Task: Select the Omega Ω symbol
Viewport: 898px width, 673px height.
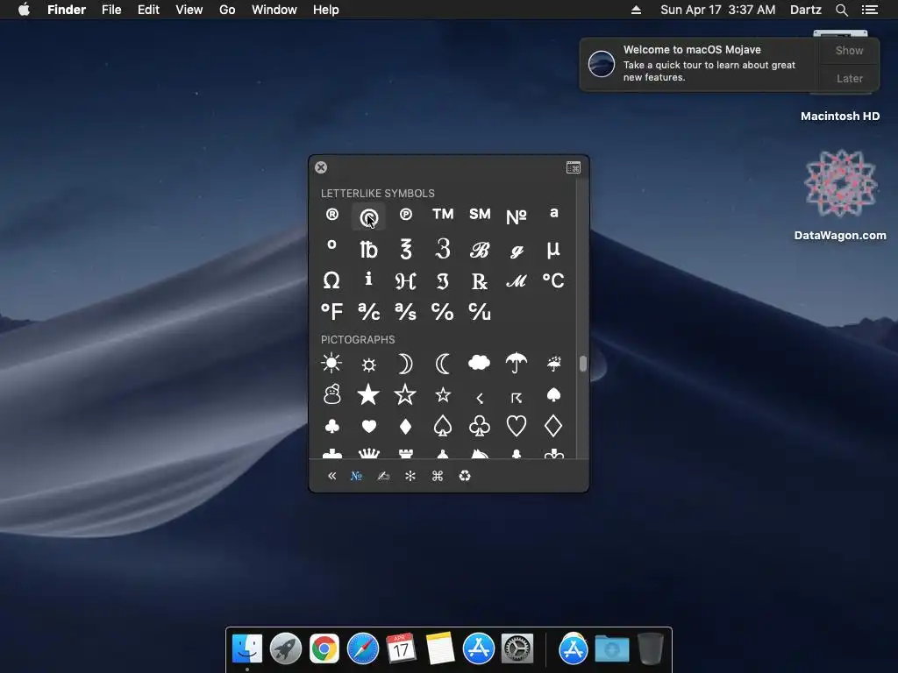Action: (331, 280)
